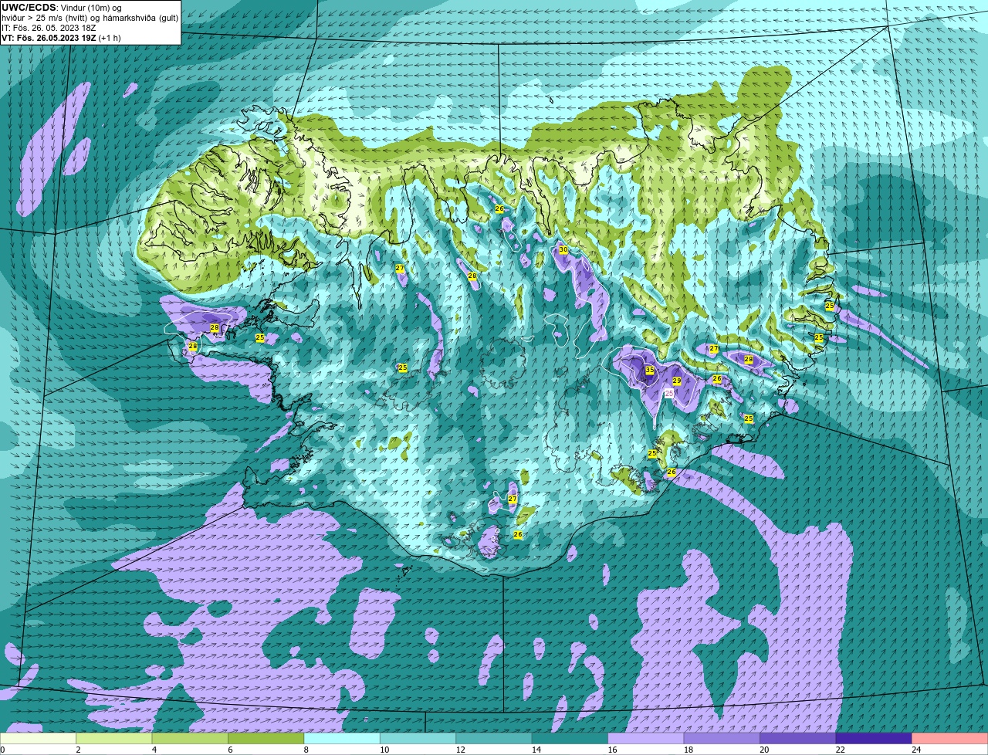Click the 'VT: Fös. 26.05.2023 19Z (+1 h)' line
The width and height of the screenshot is (988, 755).
point(61,38)
